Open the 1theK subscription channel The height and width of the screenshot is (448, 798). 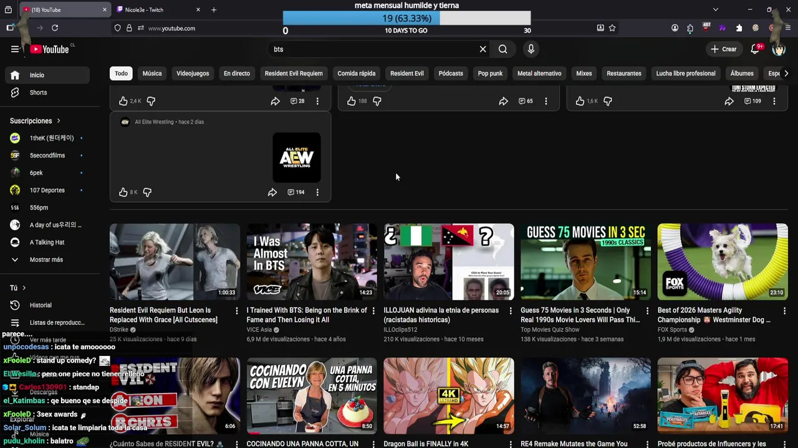(x=47, y=138)
